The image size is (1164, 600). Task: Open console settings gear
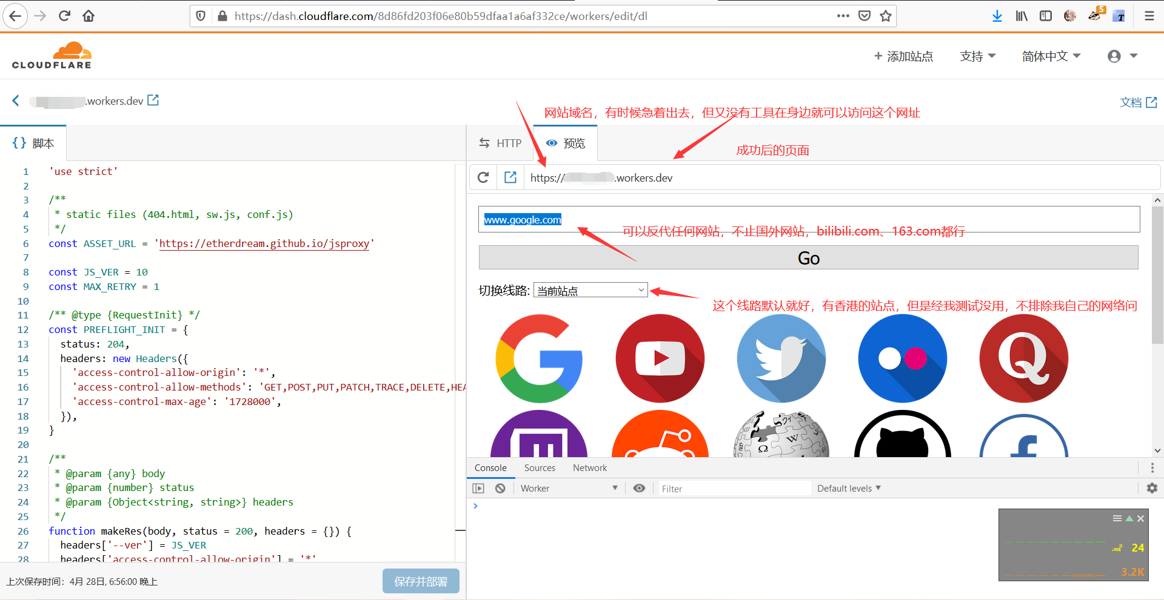1152,488
